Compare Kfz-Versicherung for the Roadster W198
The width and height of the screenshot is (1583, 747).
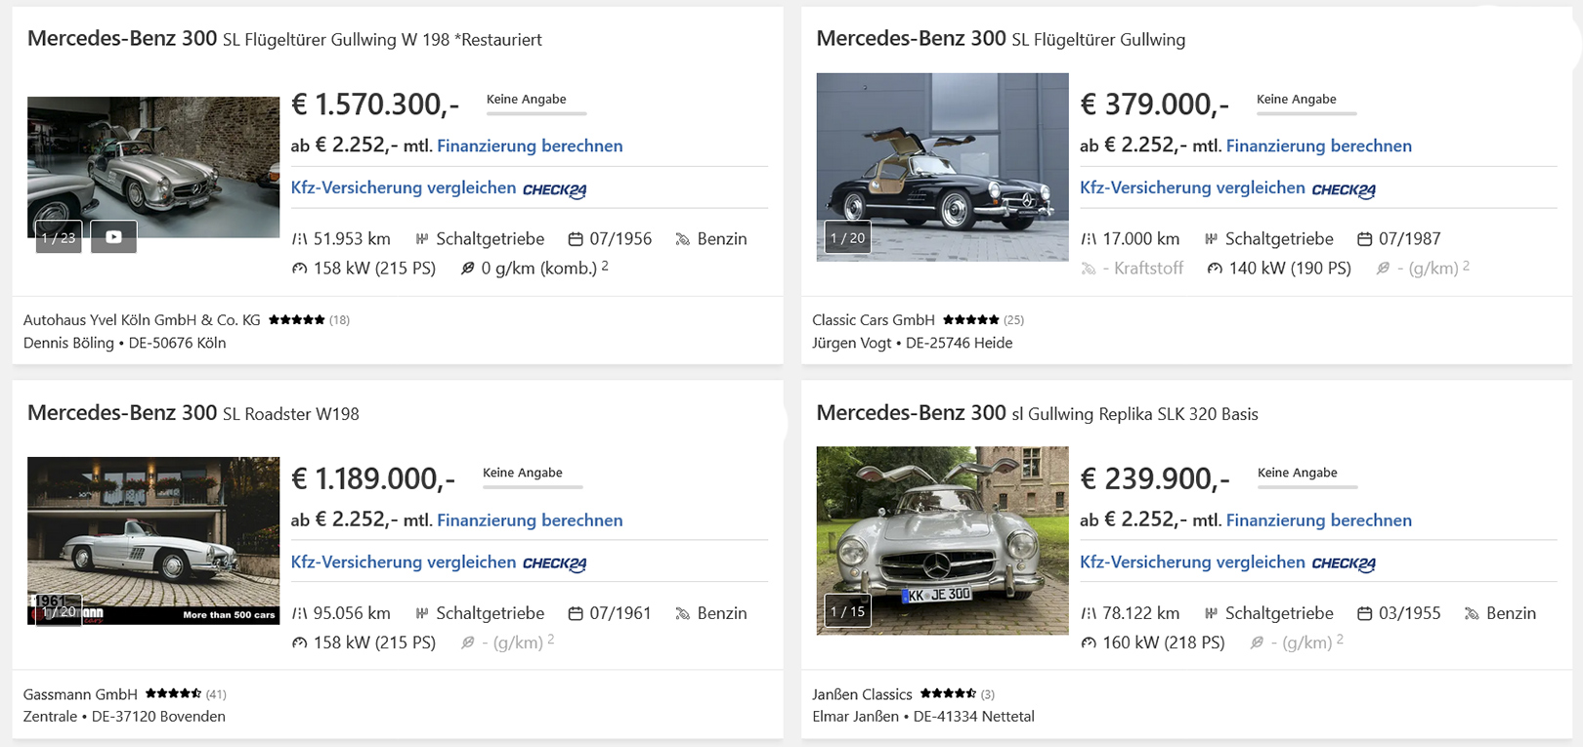point(404,562)
